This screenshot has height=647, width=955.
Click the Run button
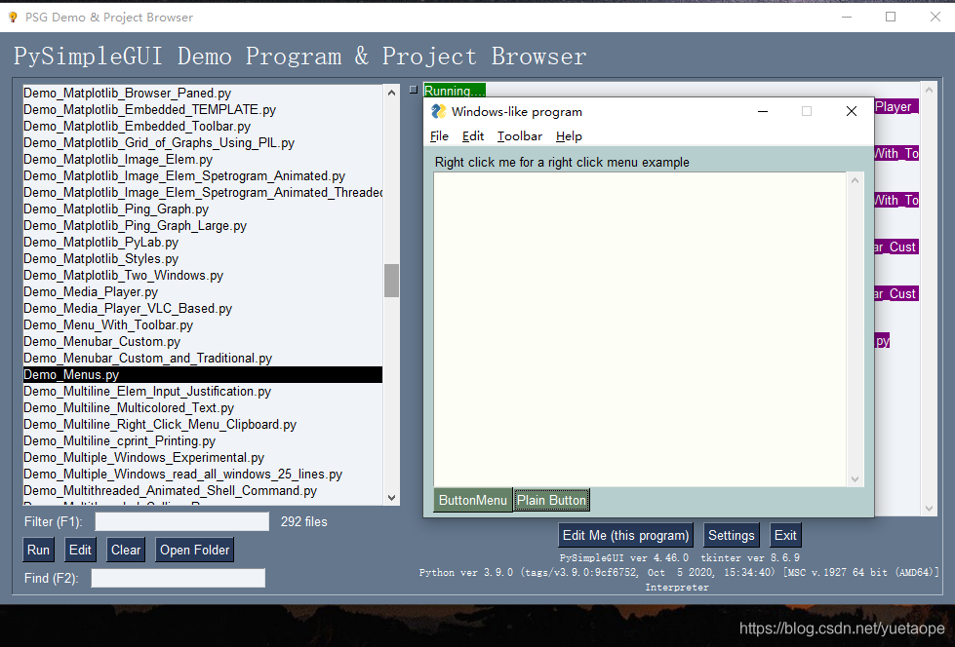[38, 550]
